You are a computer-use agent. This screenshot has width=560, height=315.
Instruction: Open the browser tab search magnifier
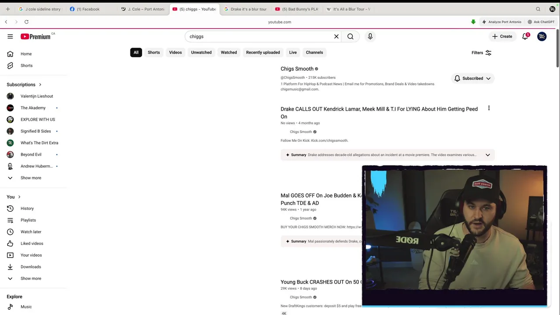click(538, 9)
